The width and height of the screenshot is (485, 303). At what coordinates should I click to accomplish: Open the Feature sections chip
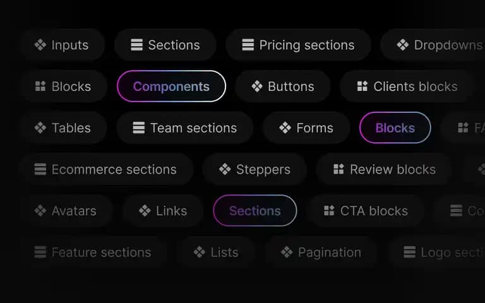click(93, 252)
